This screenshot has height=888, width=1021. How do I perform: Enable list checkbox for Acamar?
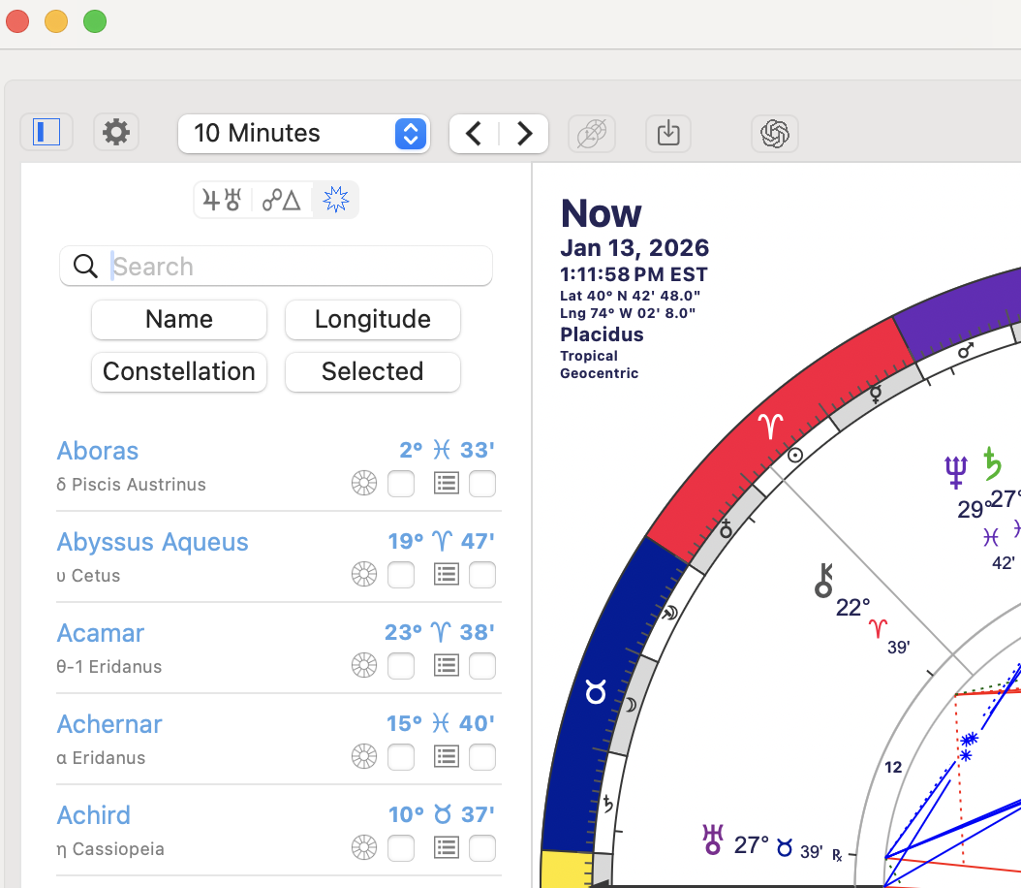[x=482, y=666]
